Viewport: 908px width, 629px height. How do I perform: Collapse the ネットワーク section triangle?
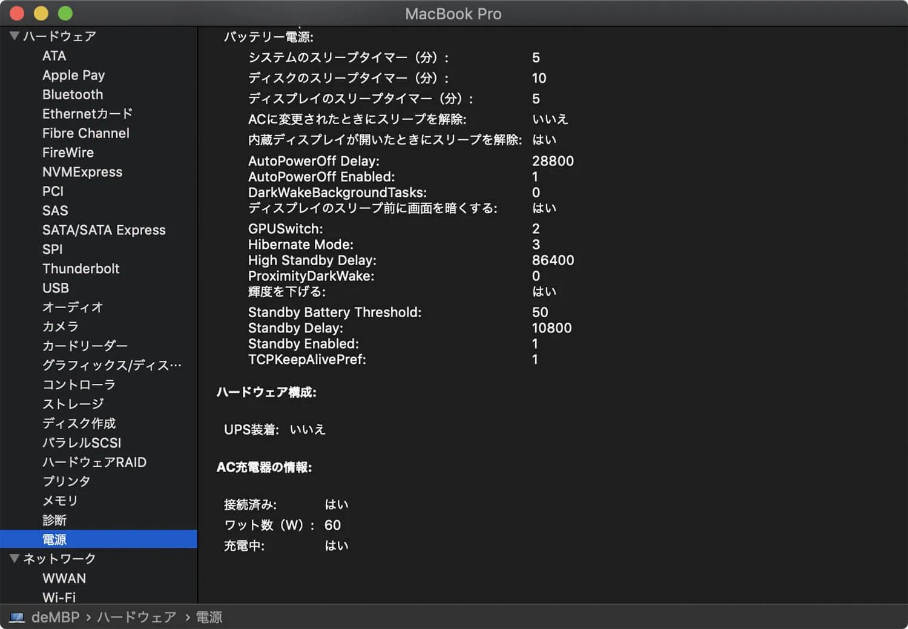(x=15, y=558)
